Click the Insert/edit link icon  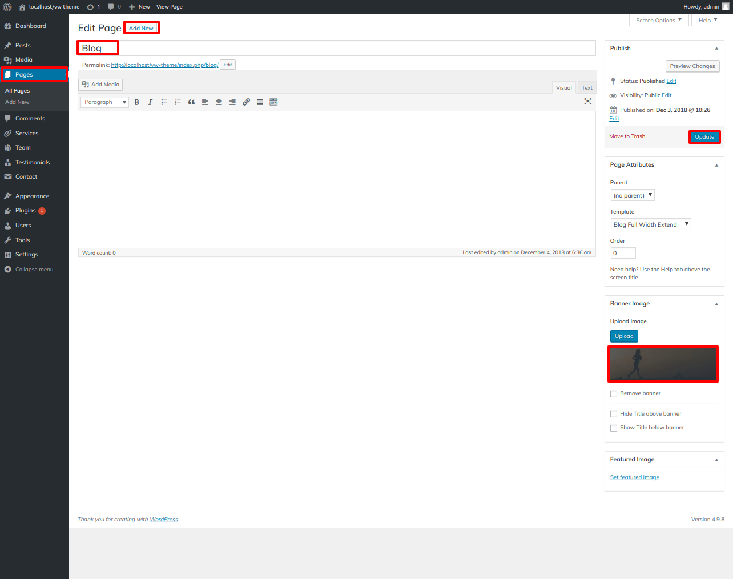[x=246, y=102]
